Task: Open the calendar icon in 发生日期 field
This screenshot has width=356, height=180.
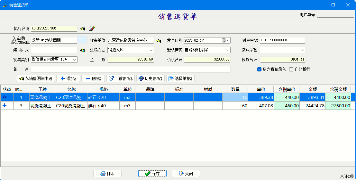Action: click(x=224, y=40)
